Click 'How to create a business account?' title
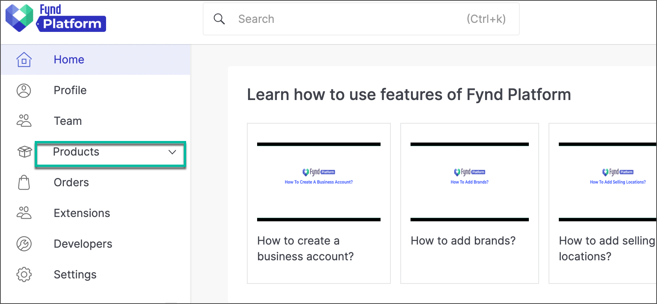The width and height of the screenshot is (657, 304). 306,248
